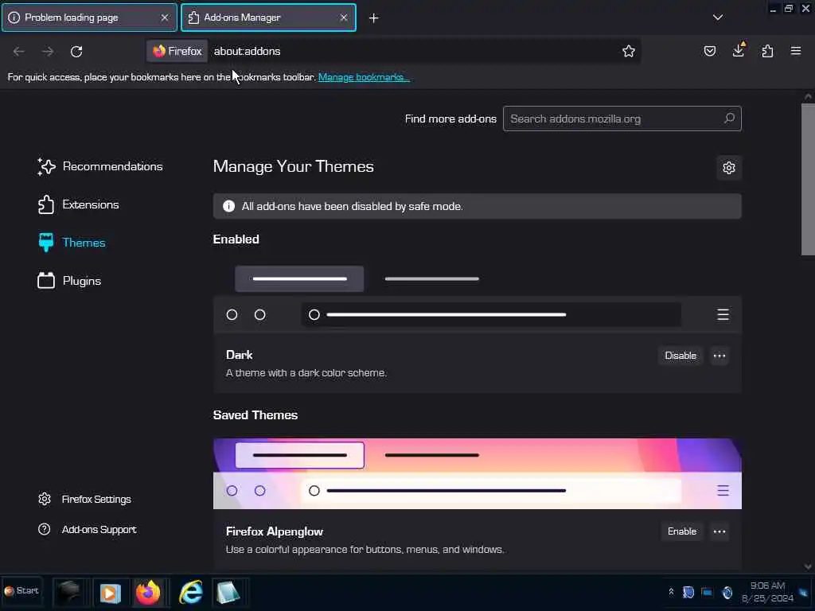Reload the current page
Screen dimensions: 815x611
[x=76, y=52]
